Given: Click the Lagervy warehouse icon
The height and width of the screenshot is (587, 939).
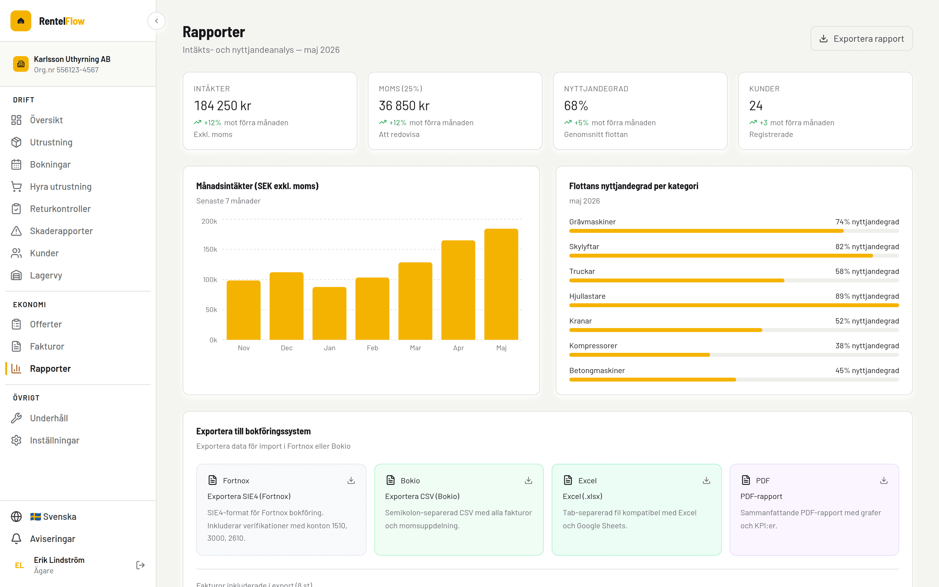Looking at the screenshot, I should (16, 275).
